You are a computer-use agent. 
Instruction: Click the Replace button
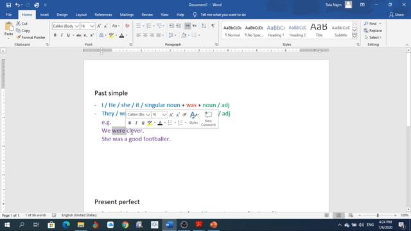pos(373,30)
